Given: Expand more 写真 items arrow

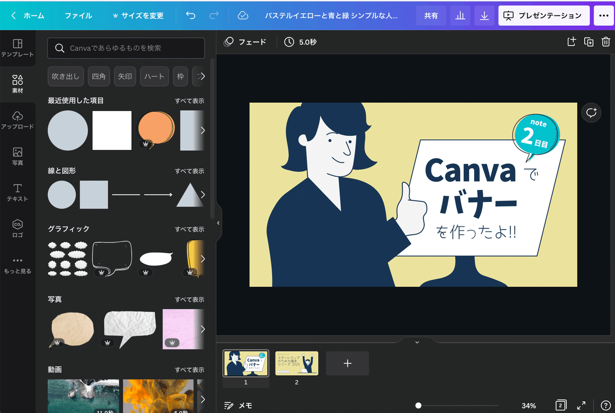Looking at the screenshot, I should (202, 329).
